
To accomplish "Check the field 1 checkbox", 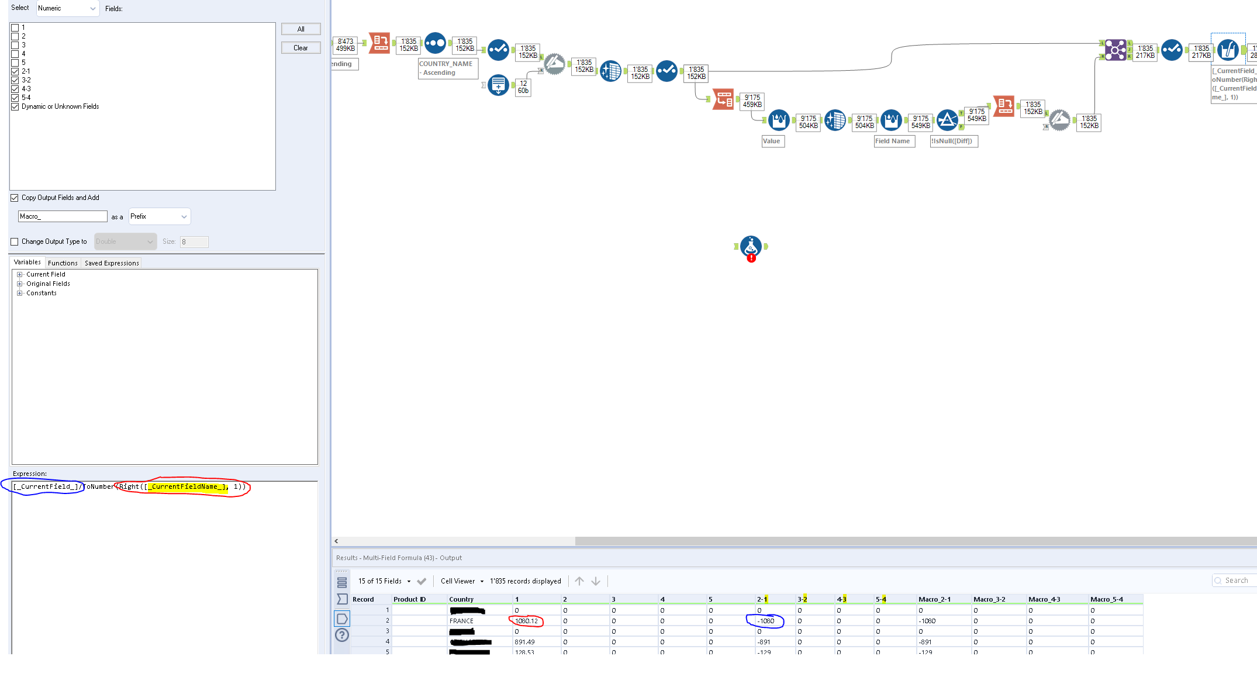I will click(15, 27).
